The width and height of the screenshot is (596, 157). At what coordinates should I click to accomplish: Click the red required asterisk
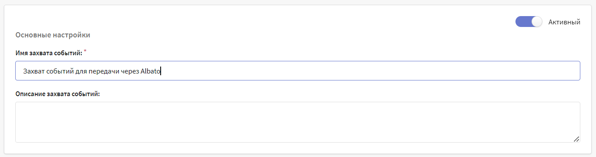tap(85, 52)
